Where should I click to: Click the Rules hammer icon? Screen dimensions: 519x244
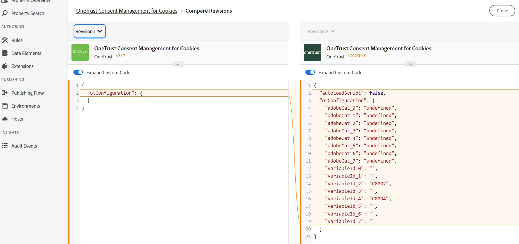5,40
